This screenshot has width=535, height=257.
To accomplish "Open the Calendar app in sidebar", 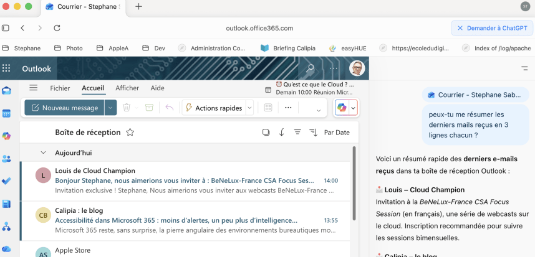I will tap(6, 113).
